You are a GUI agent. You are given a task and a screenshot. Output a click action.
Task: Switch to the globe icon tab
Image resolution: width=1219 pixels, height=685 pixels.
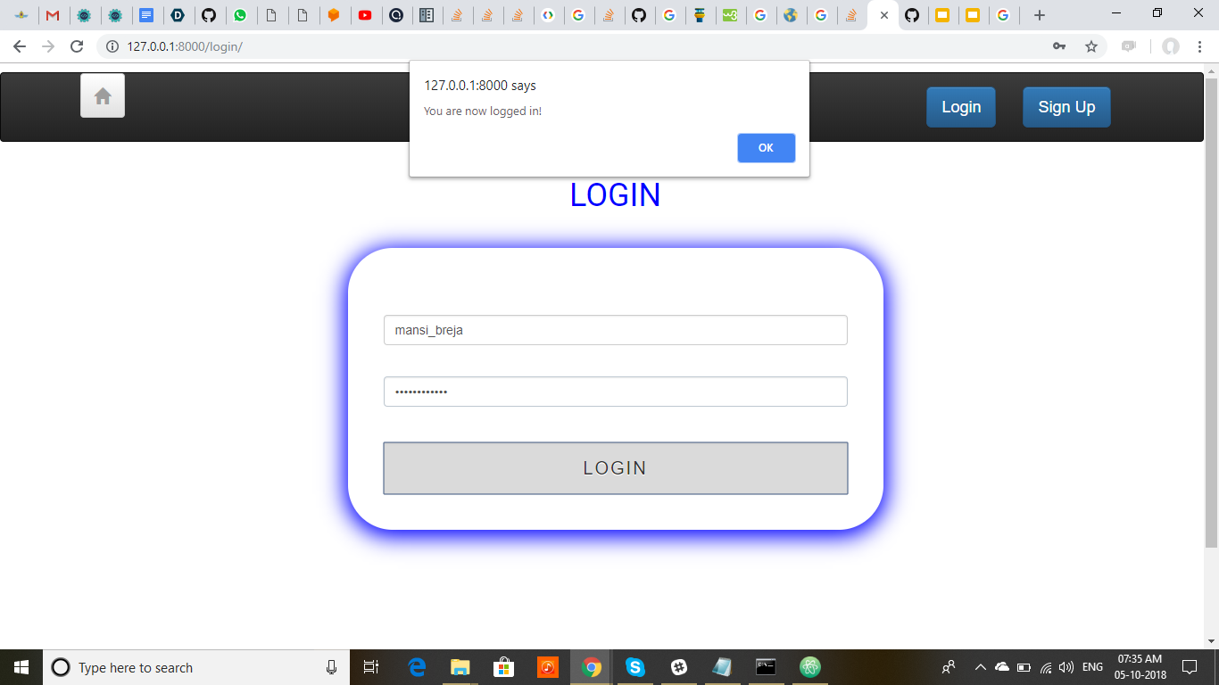click(x=789, y=15)
